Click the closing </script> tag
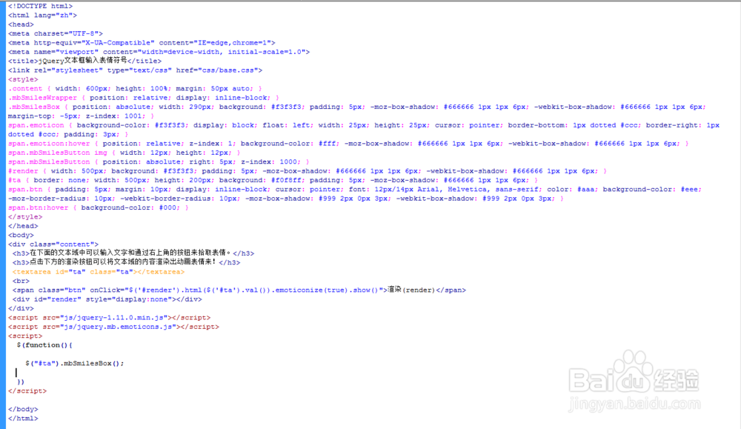This screenshot has width=741, height=429. (27, 391)
